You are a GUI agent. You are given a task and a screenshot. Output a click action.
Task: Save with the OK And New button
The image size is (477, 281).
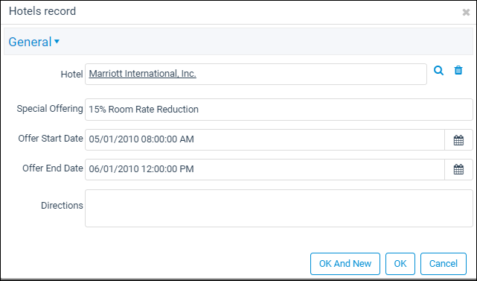click(345, 264)
